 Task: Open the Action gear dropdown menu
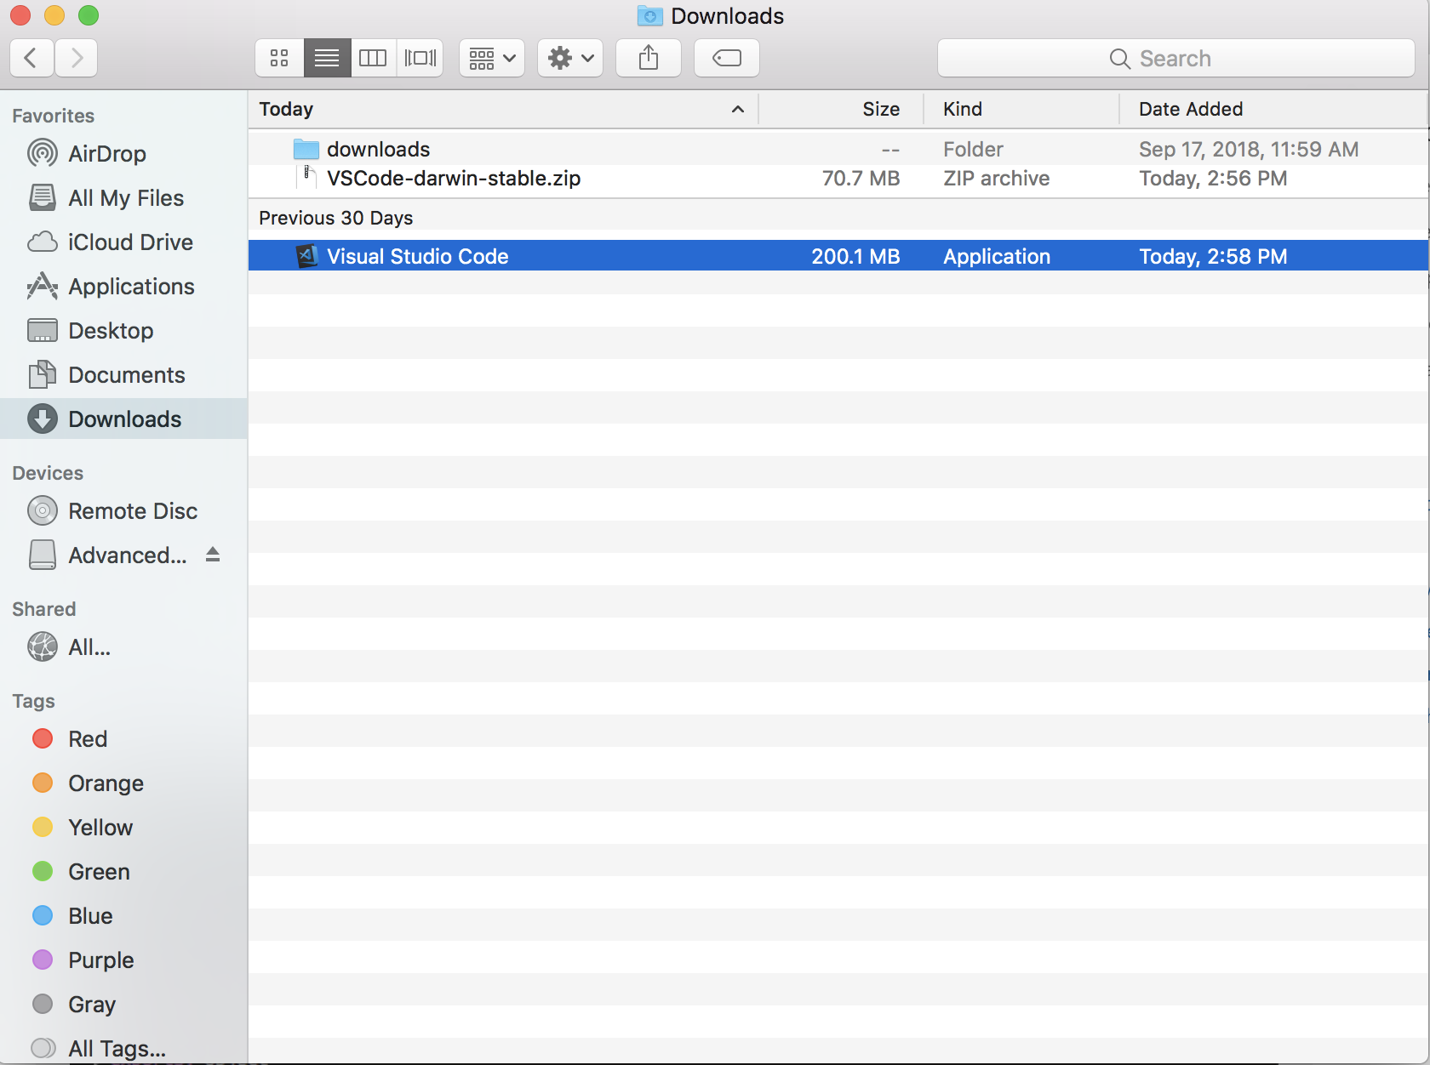click(x=570, y=58)
